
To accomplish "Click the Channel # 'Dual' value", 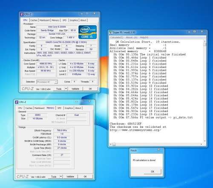I will [x=77, y=115].
